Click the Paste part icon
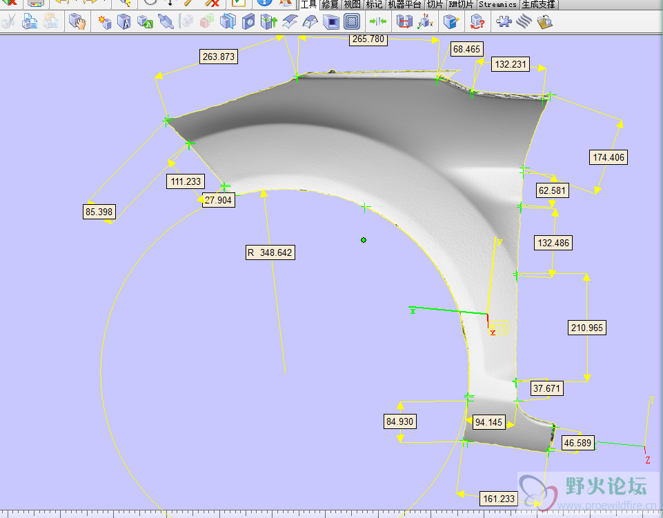This screenshot has width=663, height=518. 51,21
